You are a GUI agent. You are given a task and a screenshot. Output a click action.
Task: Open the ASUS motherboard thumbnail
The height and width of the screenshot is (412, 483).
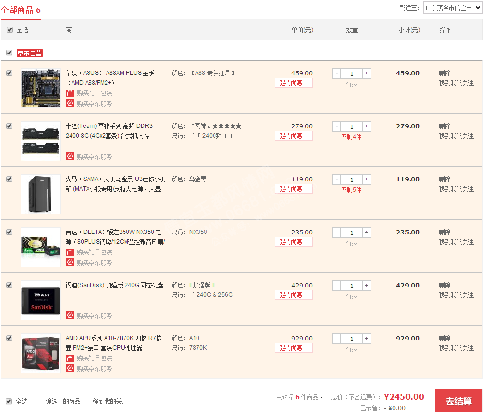click(x=41, y=88)
